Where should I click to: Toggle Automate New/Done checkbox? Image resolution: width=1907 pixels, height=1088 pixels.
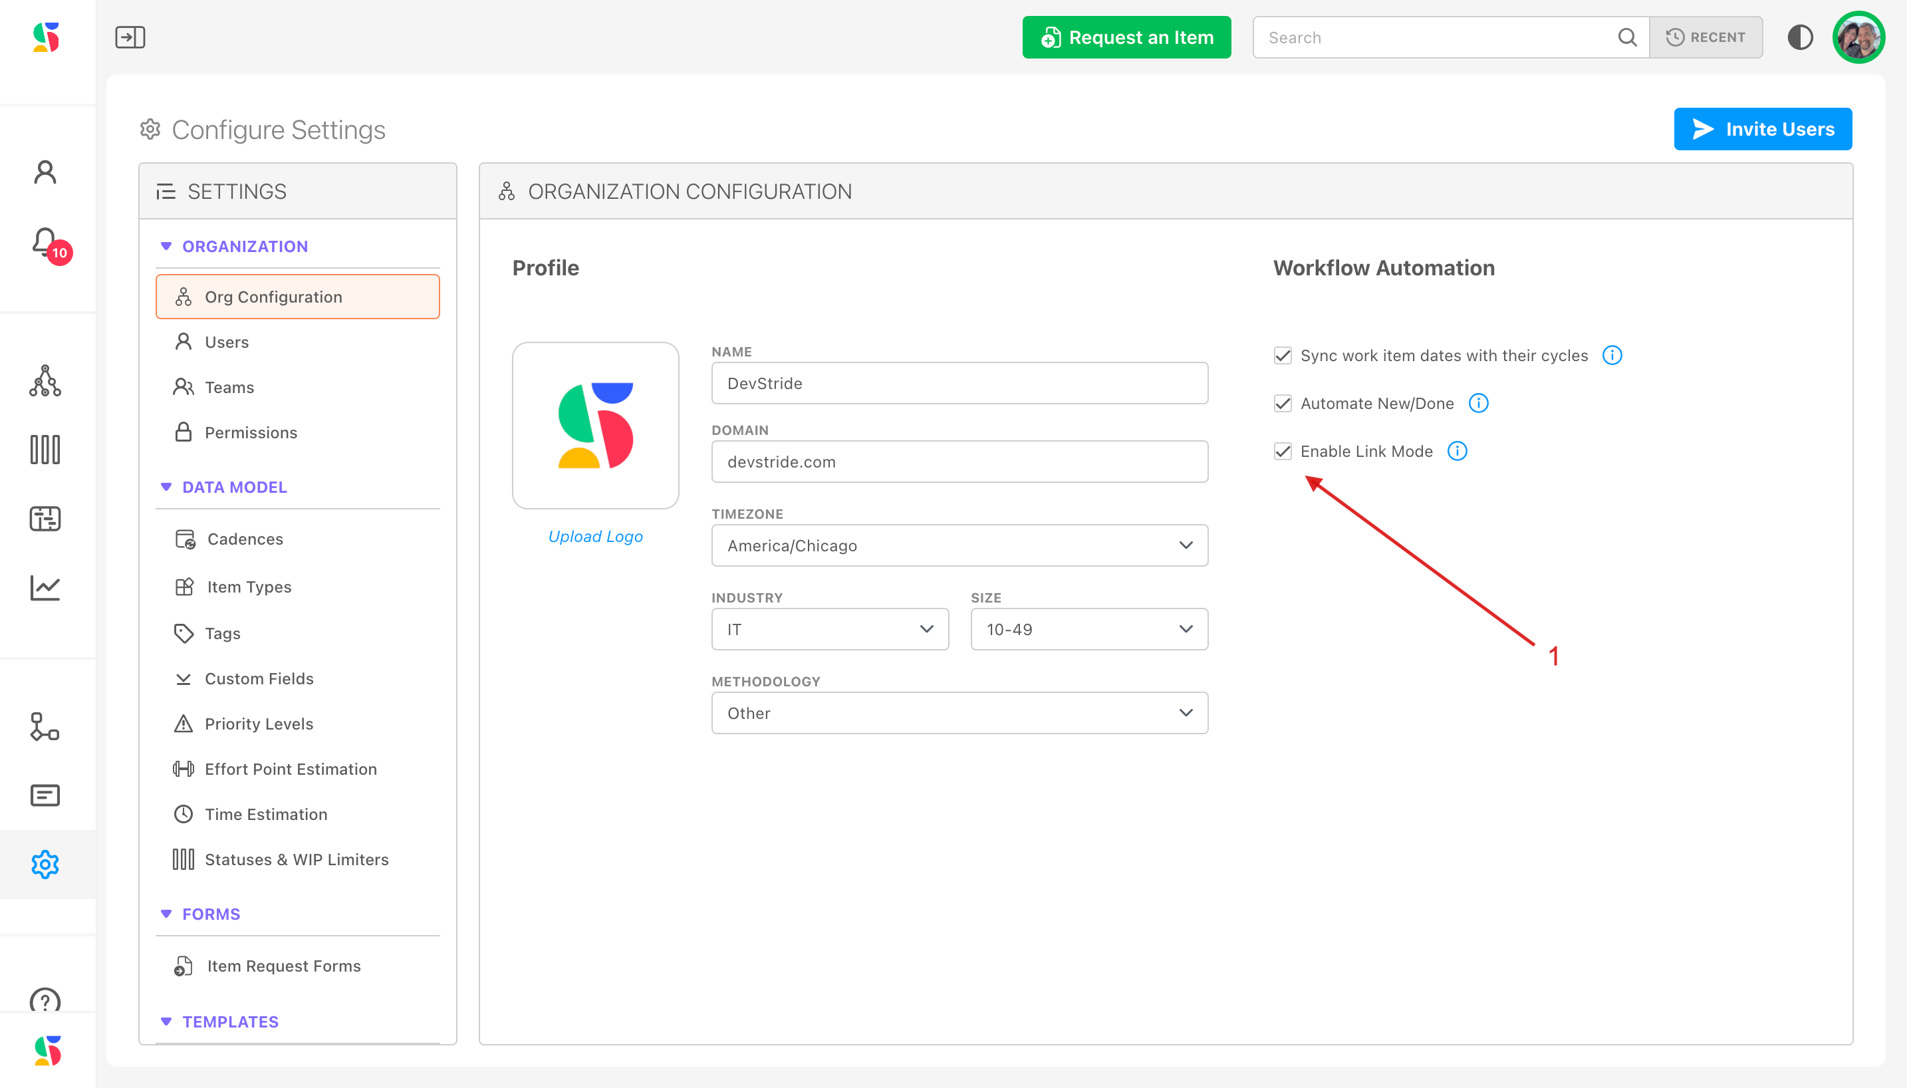pyautogui.click(x=1283, y=404)
